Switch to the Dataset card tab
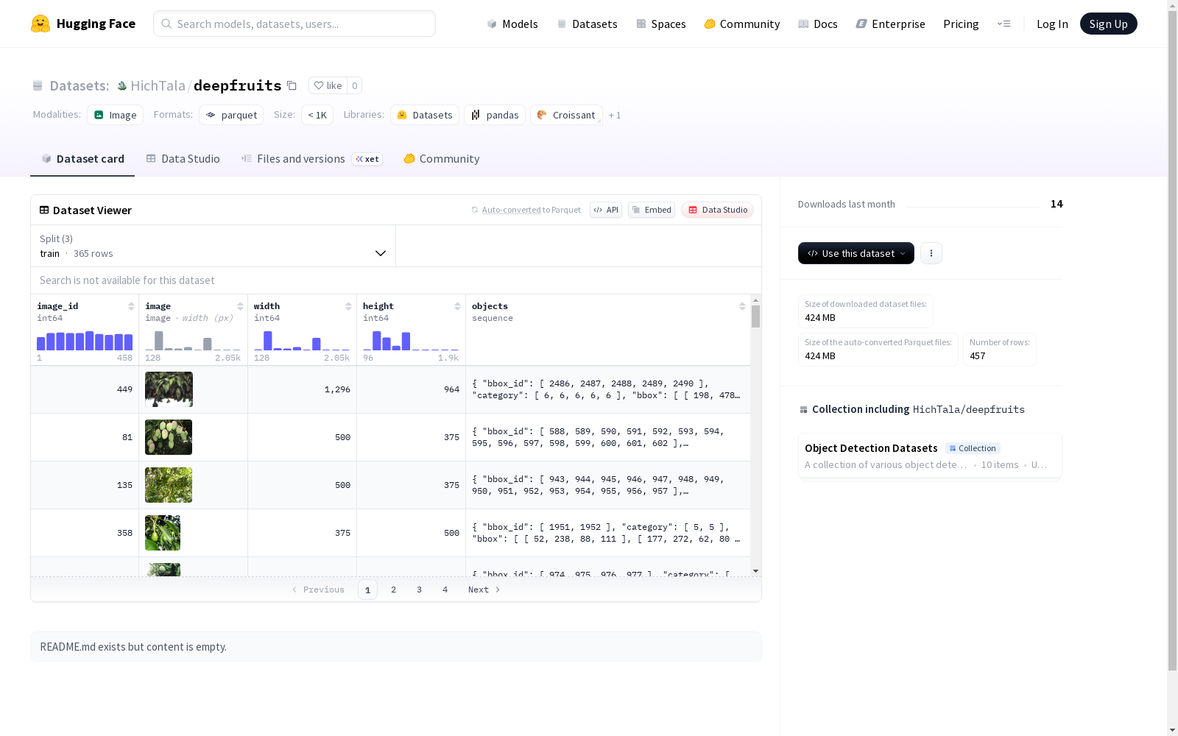 coord(82,159)
